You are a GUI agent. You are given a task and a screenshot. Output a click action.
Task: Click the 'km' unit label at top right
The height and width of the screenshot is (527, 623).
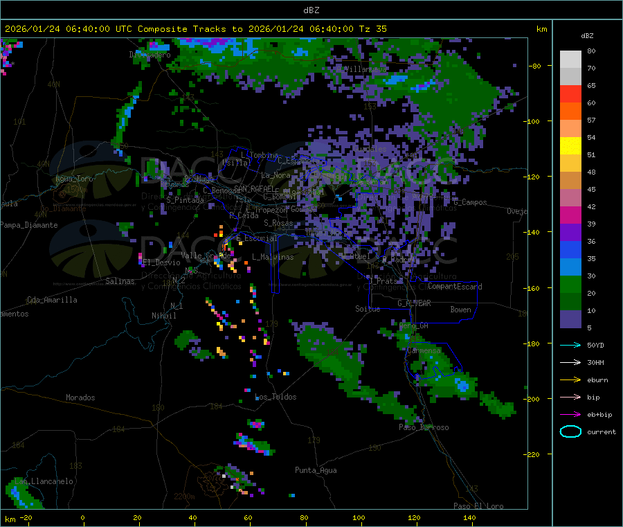pos(541,28)
